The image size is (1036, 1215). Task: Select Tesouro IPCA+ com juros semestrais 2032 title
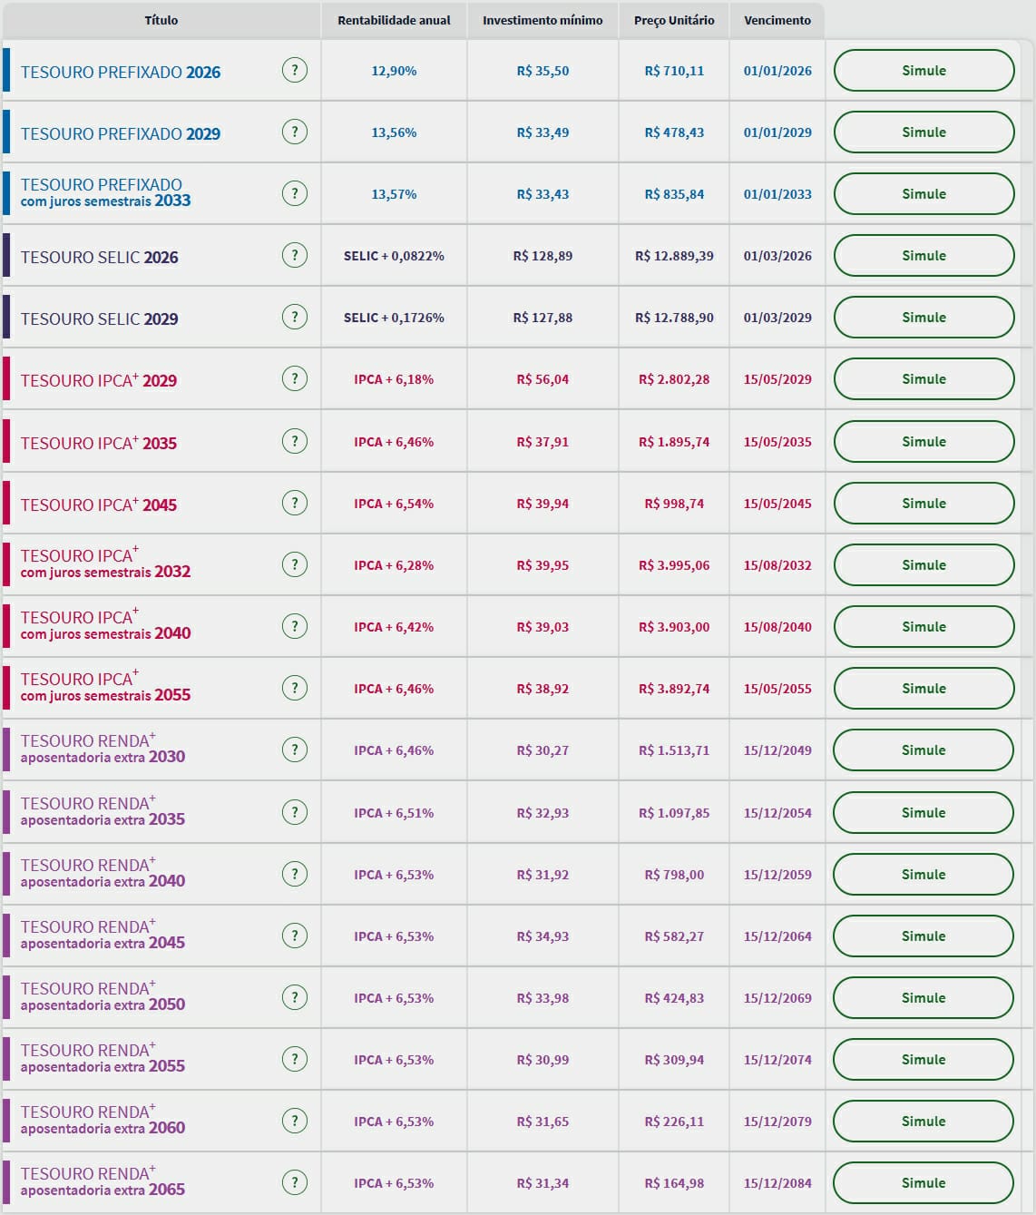pyautogui.click(x=105, y=563)
